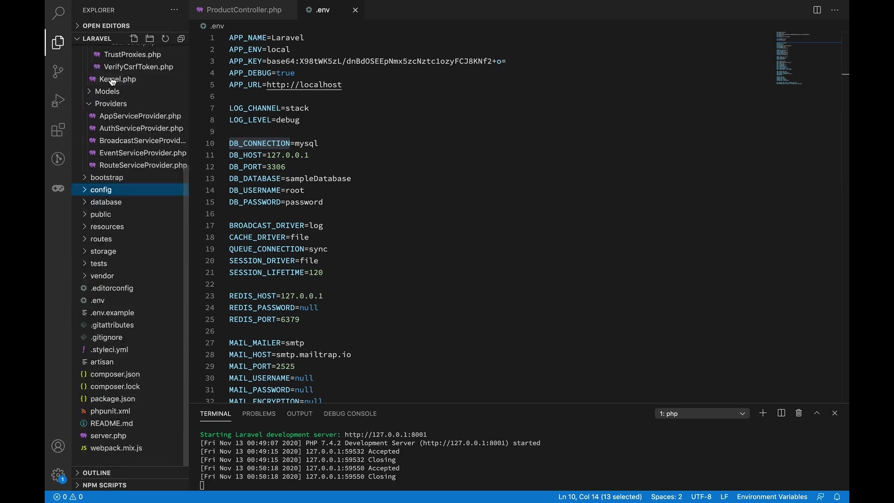Screen dimensions: 894x503
Task: Open the notifications bell in status bar
Action: click(837, 497)
